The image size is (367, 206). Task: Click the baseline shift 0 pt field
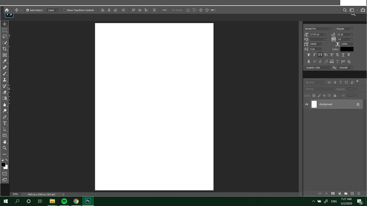pos(316,49)
